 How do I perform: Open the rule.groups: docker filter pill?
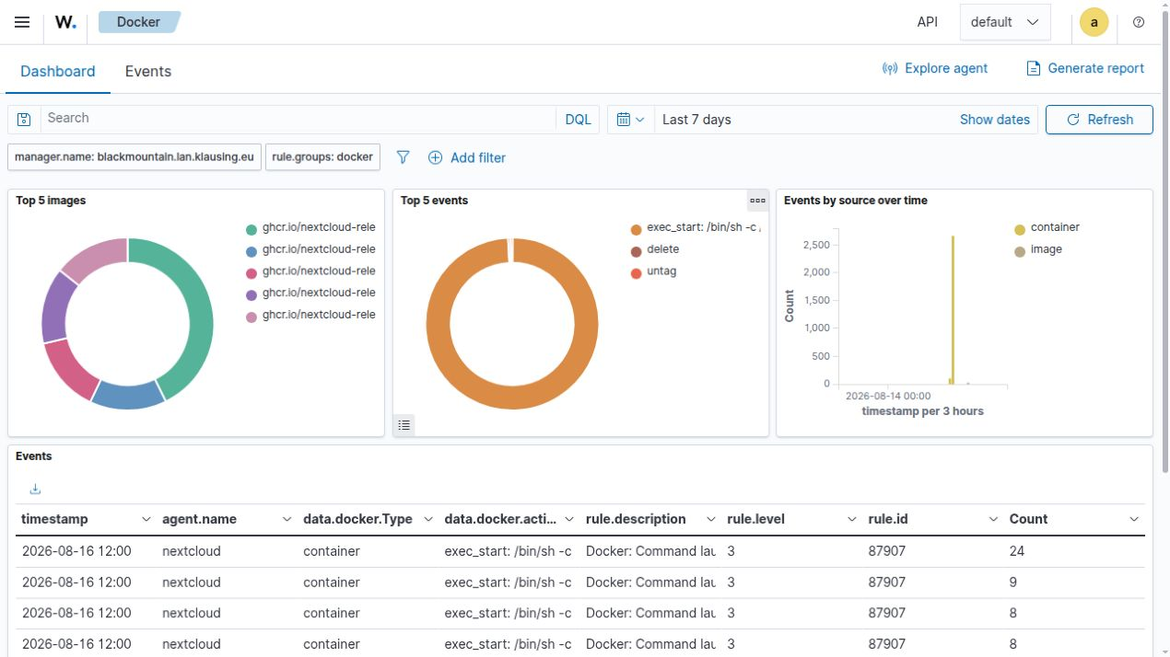tap(322, 157)
